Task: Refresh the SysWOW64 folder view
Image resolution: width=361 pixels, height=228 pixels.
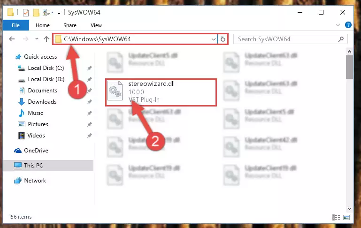Action: pos(223,39)
